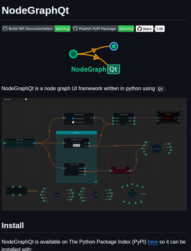Click out 2 port on combobox node
This screenshot has height=251, width=191.
89,146
